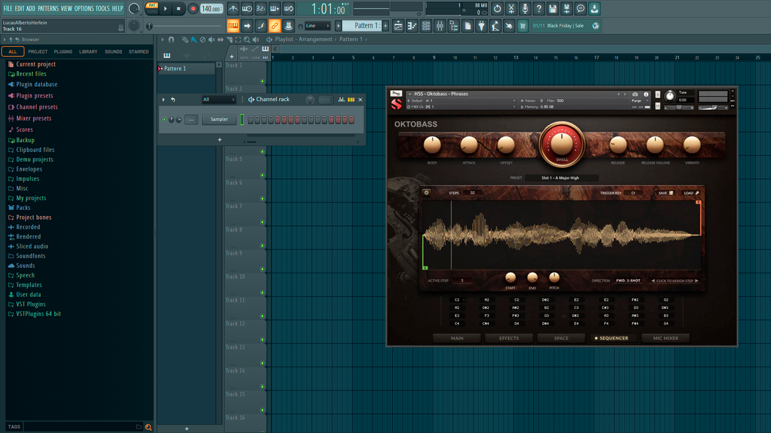The image size is (771, 433).
Task: Toggle first step of Sampler sequence
Action: [251, 120]
